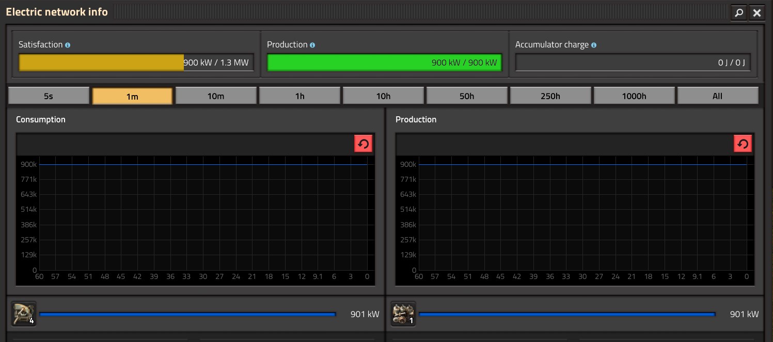Image resolution: width=773 pixels, height=342 pixels.
Task: Close the Electric network info window
Action: pos(757,13)
